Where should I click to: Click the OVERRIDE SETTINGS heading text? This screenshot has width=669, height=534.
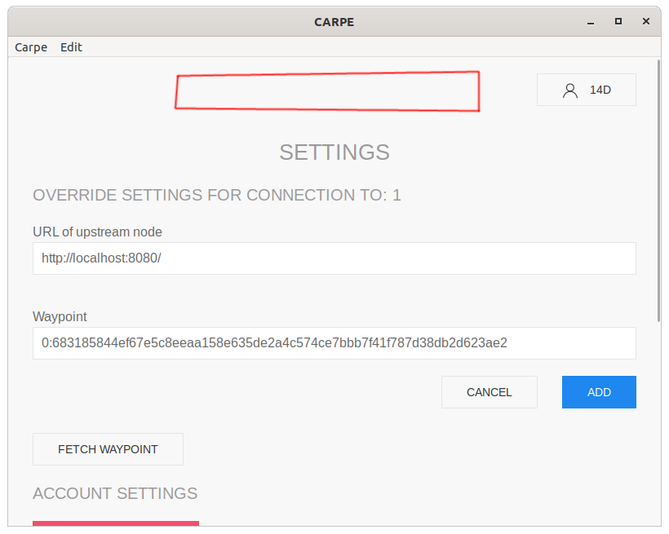coord(215,195)
